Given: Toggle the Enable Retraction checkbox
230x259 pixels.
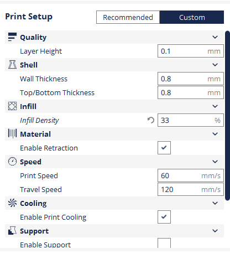Looking at the screenshot, I should click(164, 148).
